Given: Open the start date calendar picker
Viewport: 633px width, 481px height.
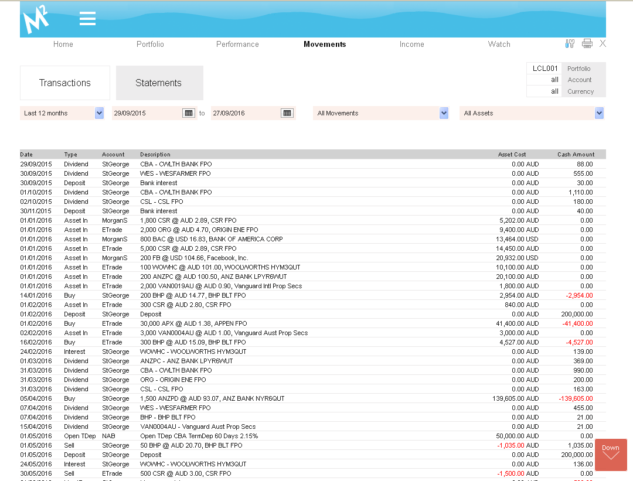Looking at the screenshot, I should point(189,113).
